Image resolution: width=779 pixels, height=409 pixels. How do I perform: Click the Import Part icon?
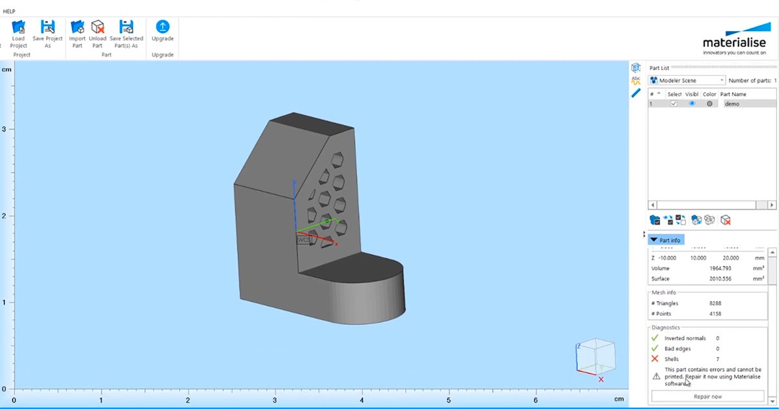point(77,27)
